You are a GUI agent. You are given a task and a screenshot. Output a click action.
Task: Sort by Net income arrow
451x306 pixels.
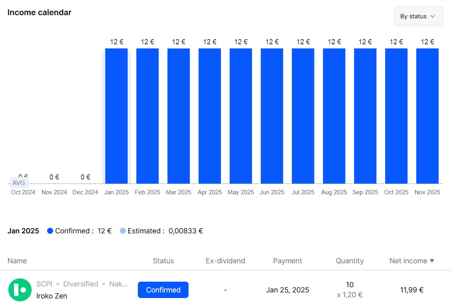point(432,261)
